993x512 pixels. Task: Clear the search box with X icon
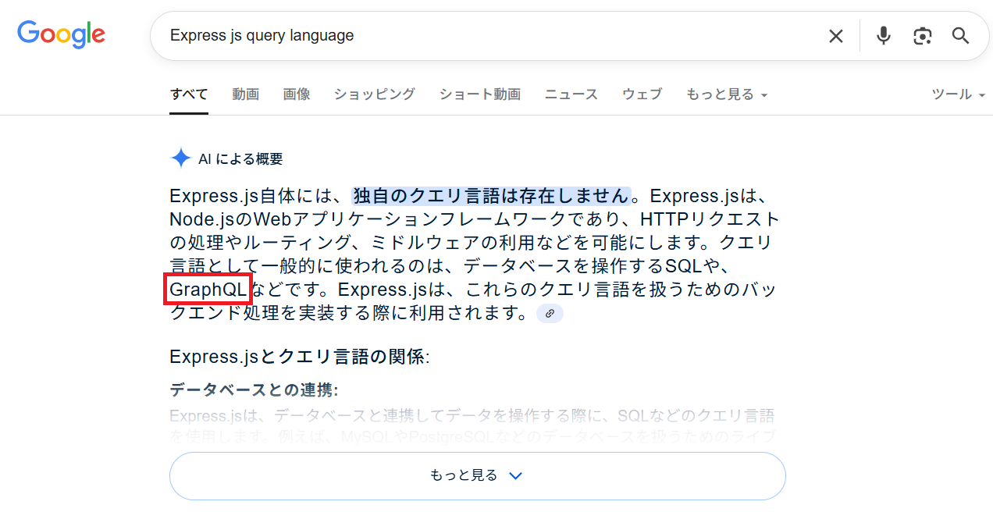[835, 36]
